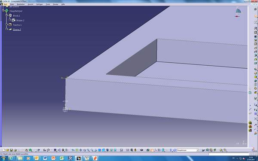The height and width of the screenshot is (161, 258).
Task: Open the formula f(x) tool
Action: pyautogui.click(x=45, y=150)
